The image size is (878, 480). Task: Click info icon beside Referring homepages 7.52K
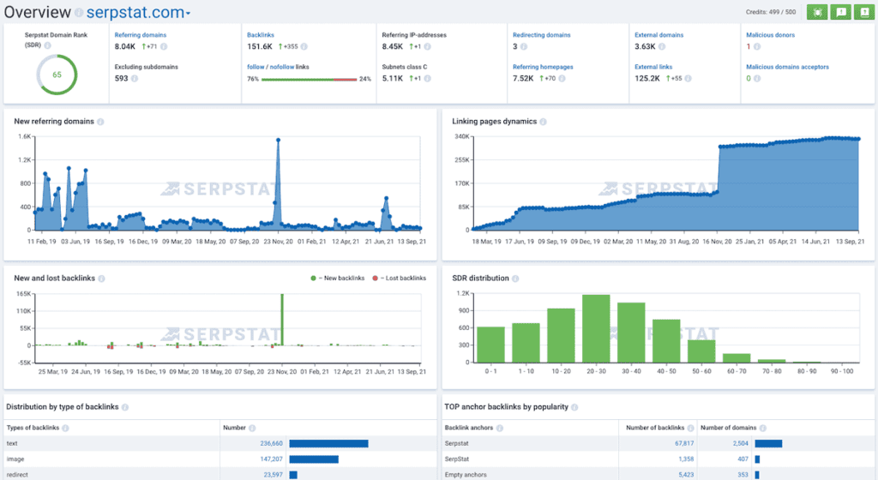(562, 78)
